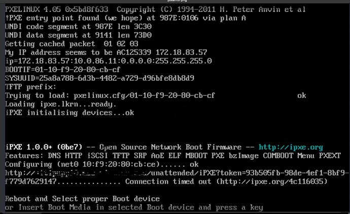Click the BOOTIF=01-10-f9-20-80-cb-cf line

coord(63,69)
